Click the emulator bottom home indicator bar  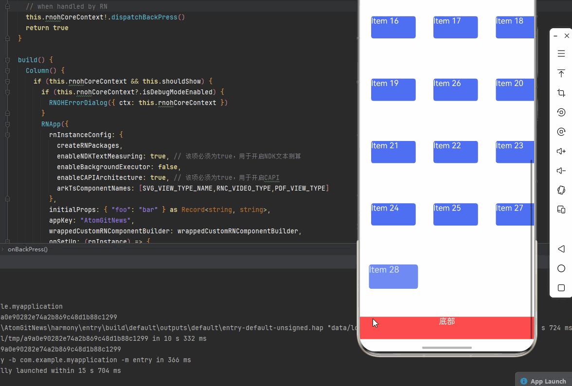pyautogui.click(x=447, y=348)
